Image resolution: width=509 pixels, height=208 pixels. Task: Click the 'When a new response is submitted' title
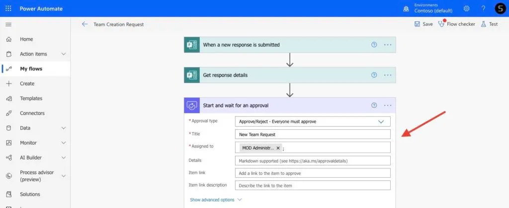click(241, 45)
